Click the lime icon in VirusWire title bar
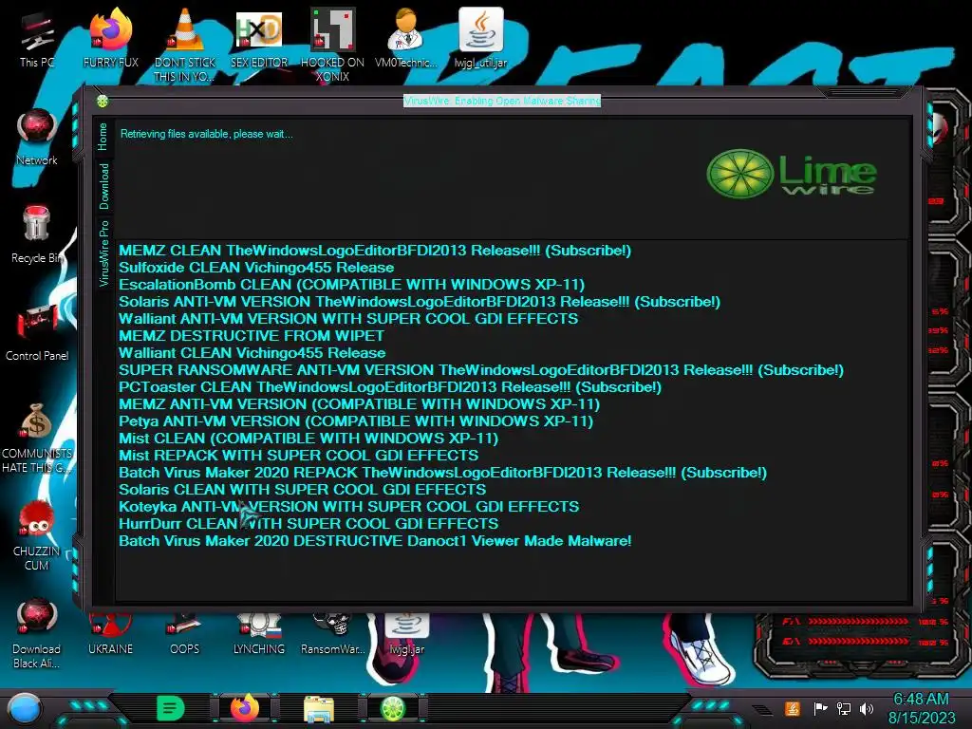Viewport: 972px width, 729px height. click(103, 101)
